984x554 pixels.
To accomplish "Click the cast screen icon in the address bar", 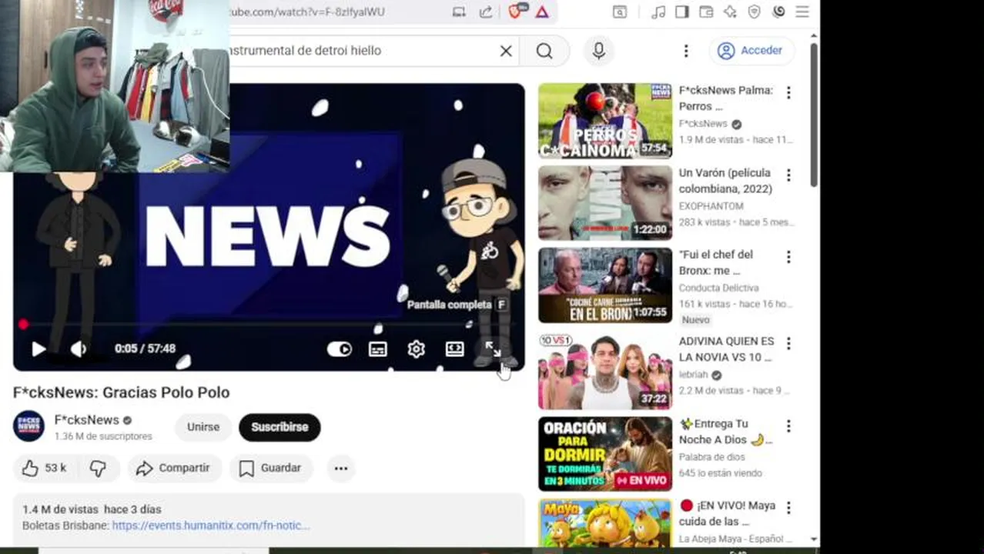I will pyautogui.click(x=459, y=12).
